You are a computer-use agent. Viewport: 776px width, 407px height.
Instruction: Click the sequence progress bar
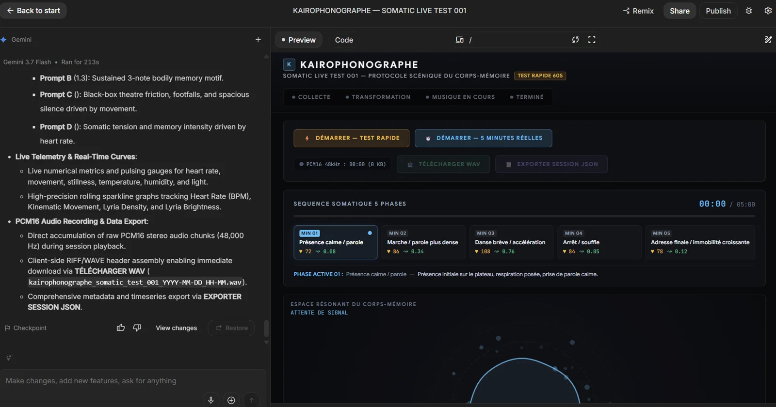tap(524, 216)
